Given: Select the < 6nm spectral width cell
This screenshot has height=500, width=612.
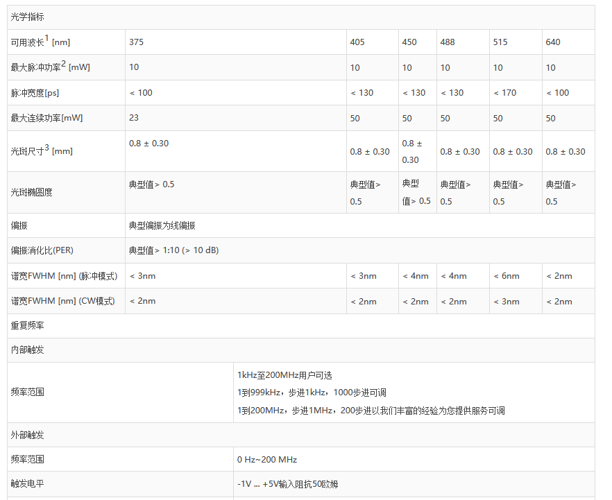Looking at the screenshot, I should (x=506, y=276).
